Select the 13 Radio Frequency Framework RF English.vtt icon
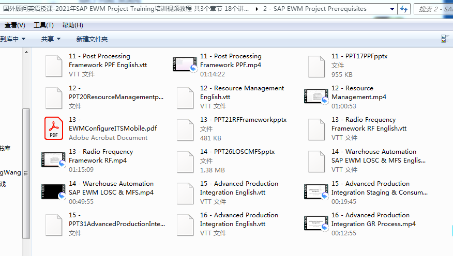 pos(316,130)
